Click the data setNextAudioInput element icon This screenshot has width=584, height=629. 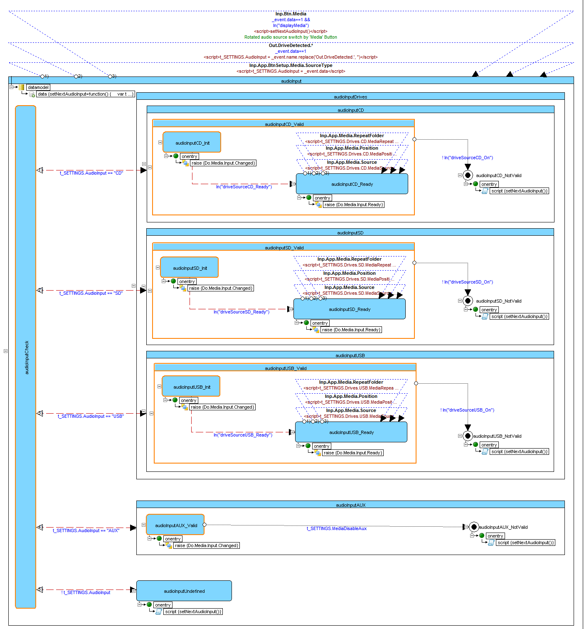(x=32, y=94)
